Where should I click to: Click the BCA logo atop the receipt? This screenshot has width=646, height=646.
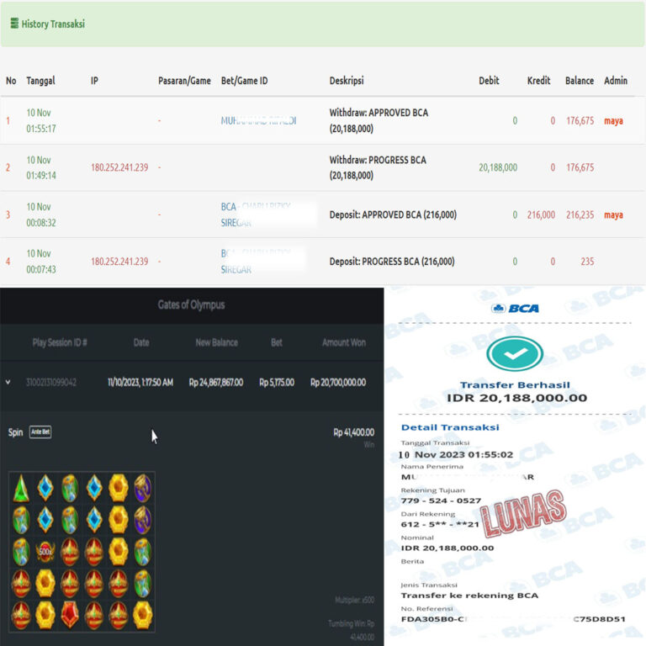coord(515,309)
